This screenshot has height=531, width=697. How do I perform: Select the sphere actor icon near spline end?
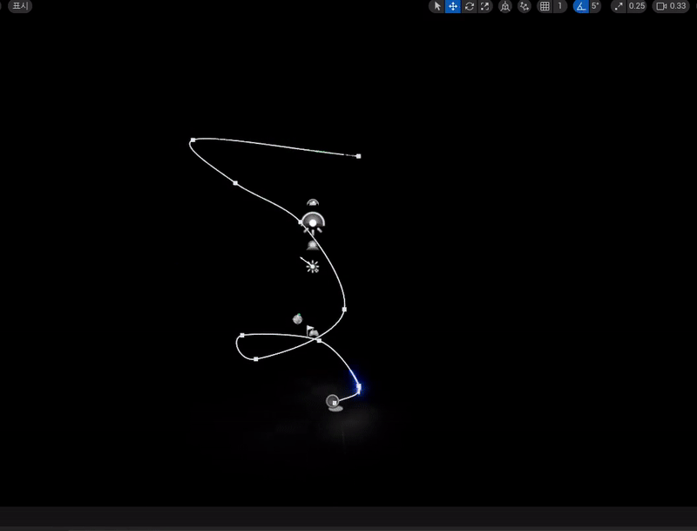tap(332, 401)
